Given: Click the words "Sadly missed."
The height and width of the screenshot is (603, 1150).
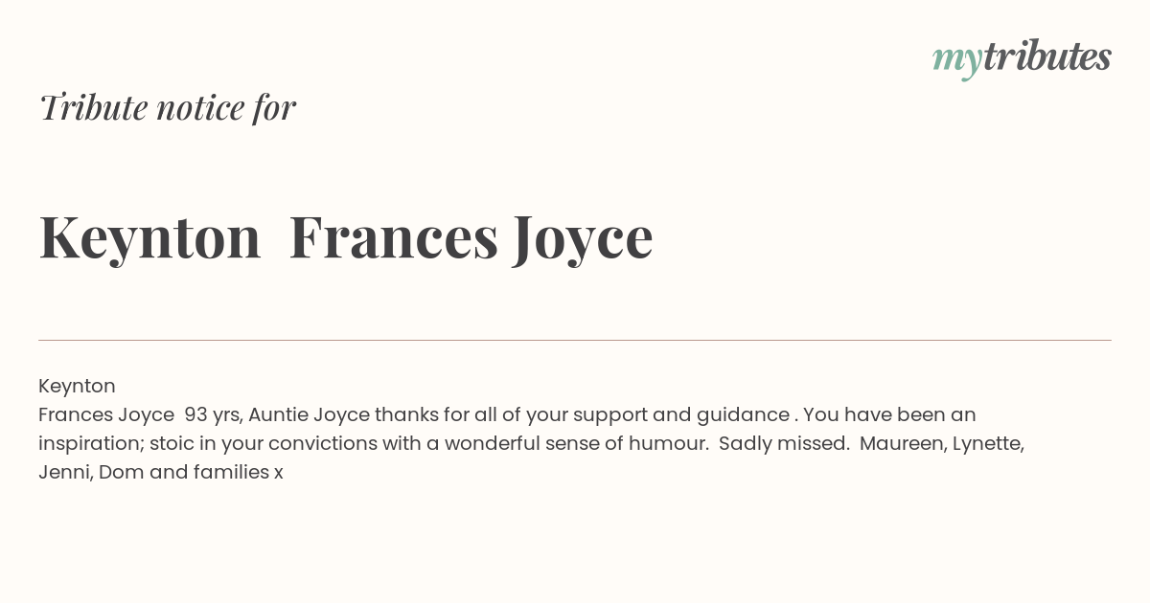Looking at the screenshot, I should click(x=784, y=444).
